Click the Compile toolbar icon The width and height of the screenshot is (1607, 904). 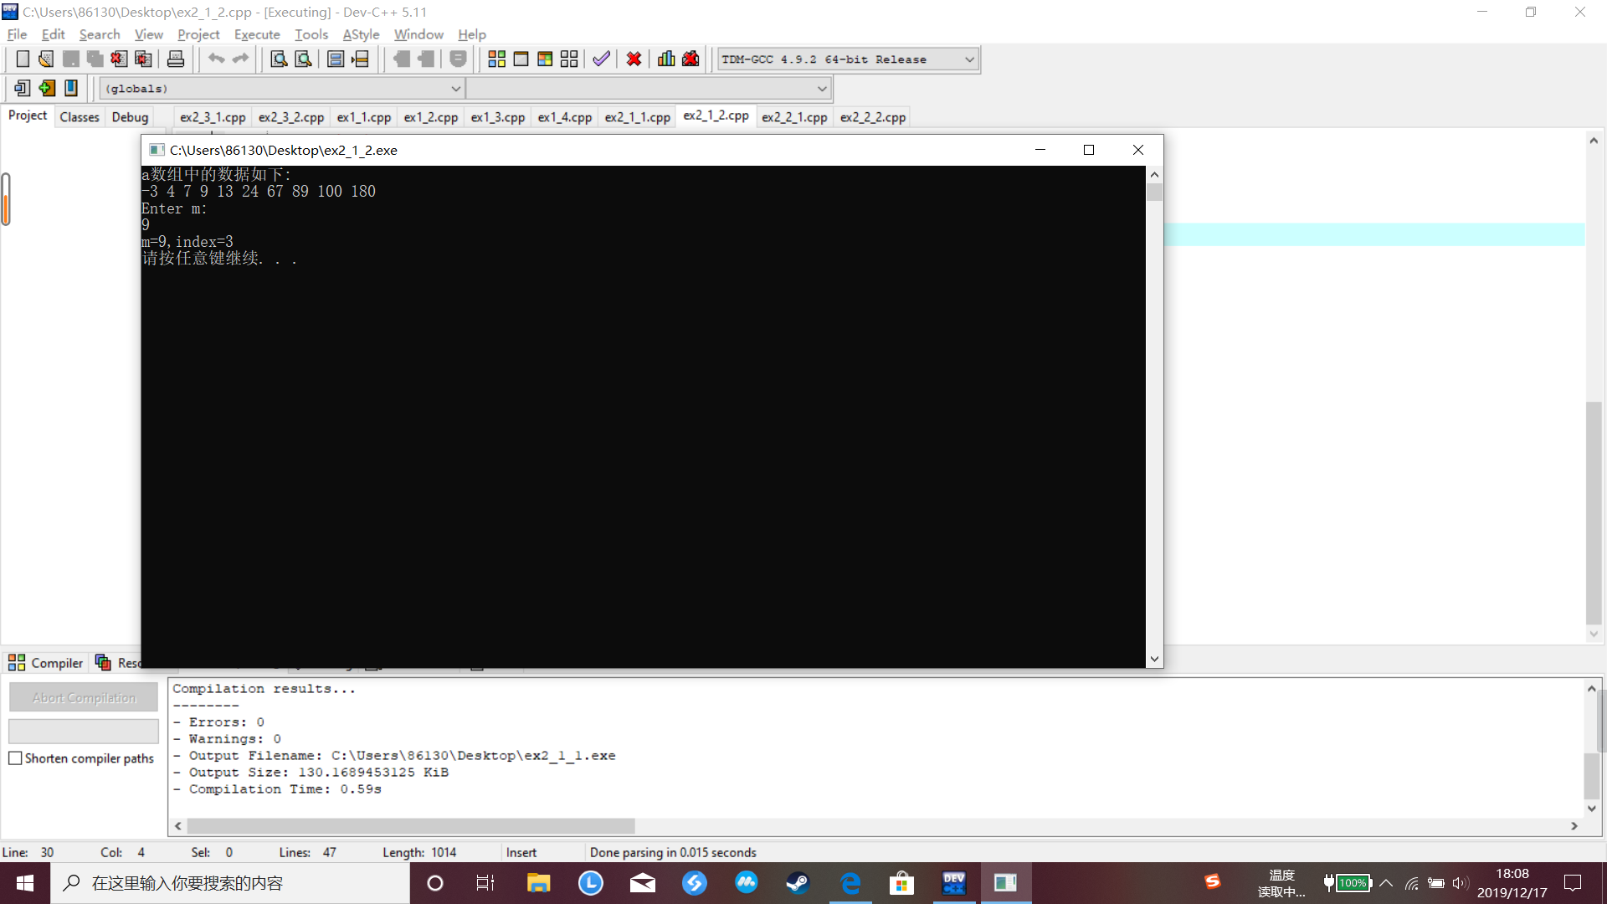click(x=496, y=59)
